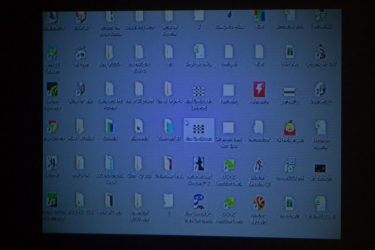Open the folder with cyan blue contents
This screenshot has width=375, height=250.
[x=168, y=126]
